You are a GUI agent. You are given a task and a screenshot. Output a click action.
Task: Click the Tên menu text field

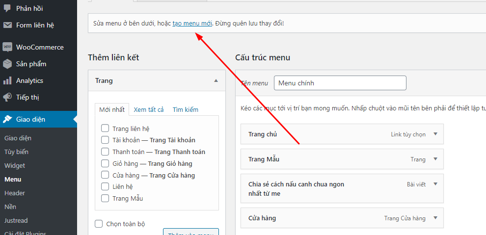pyautogui.click(x=340, y=83)
